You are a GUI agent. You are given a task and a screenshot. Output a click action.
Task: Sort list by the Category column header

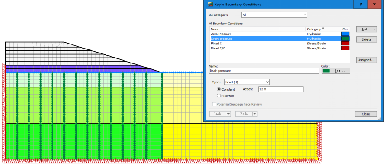pyautogui.click(x=323, y=29)
